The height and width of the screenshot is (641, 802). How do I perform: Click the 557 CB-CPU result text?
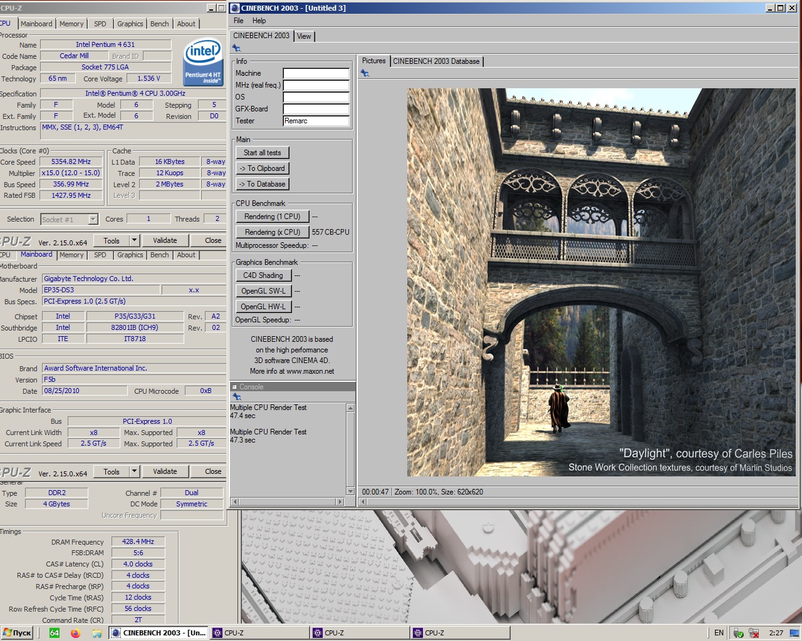tap(330, 232)
